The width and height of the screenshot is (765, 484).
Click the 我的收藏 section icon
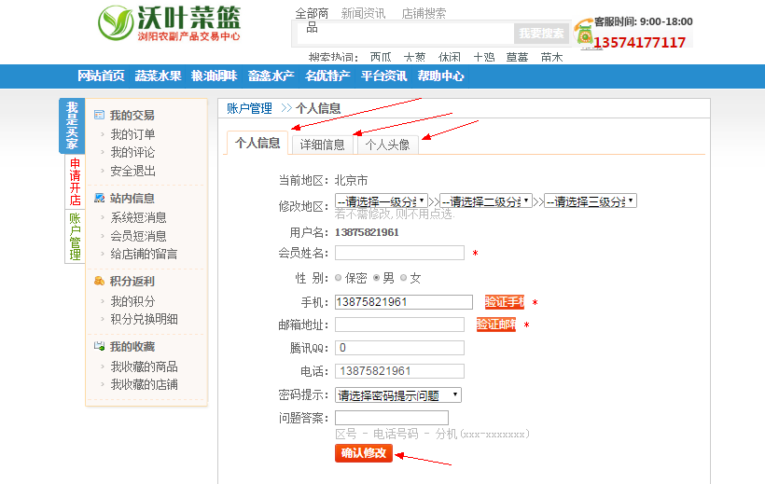point(100,346)
